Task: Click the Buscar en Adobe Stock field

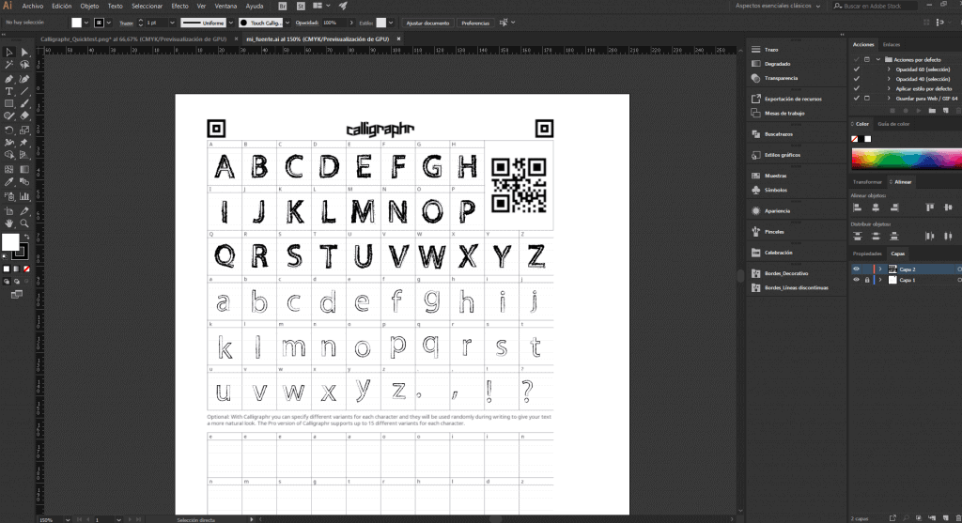Action: [x=876, y=7]
